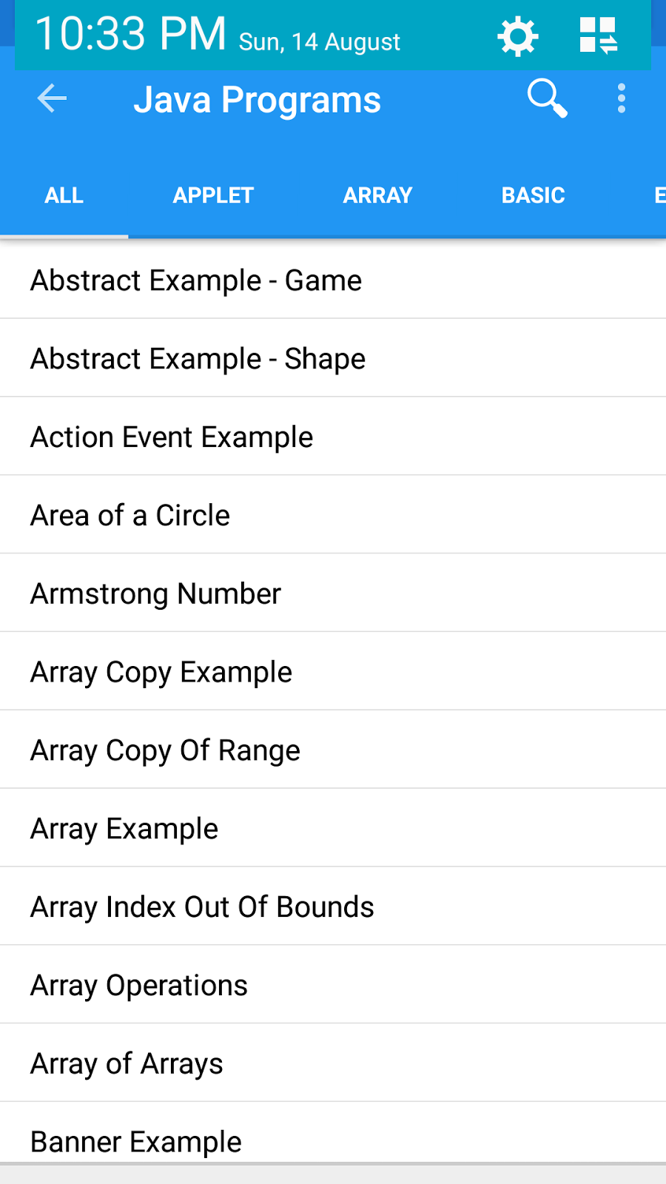The image size is (666, 1184).
Task: Tap the date Sun, 14 August
Action: 318,42
